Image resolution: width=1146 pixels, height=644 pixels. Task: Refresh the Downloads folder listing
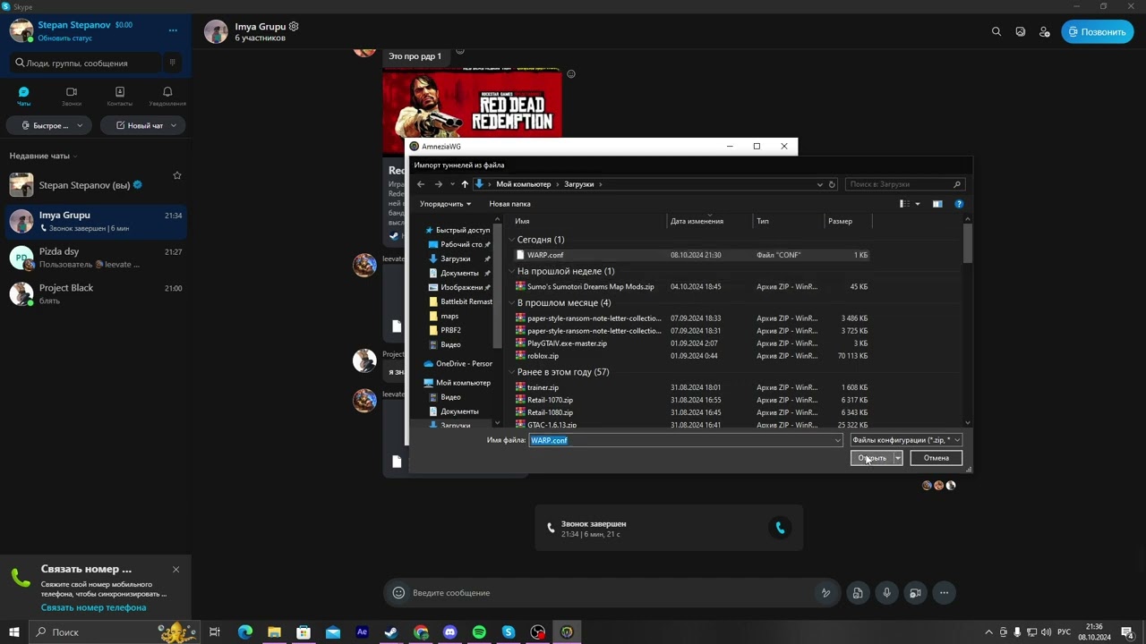(x=832, y=184)
